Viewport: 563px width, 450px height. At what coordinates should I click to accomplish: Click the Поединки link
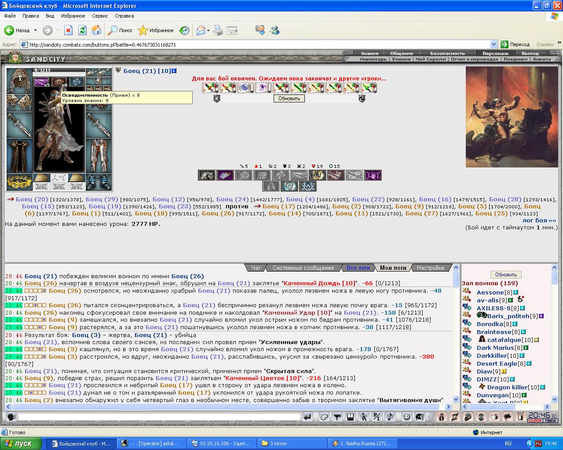click(x=515, y=59)
